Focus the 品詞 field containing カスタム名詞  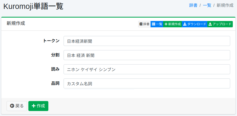pos(147,83)
